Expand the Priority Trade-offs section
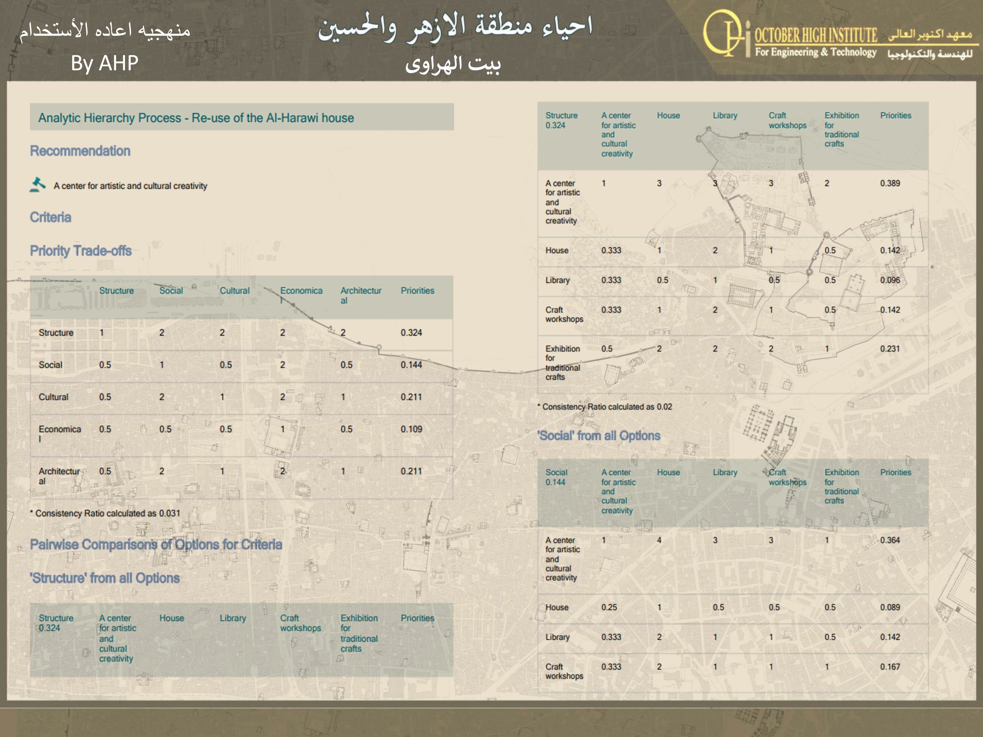 pyautogui.click(x=80, y=250)
